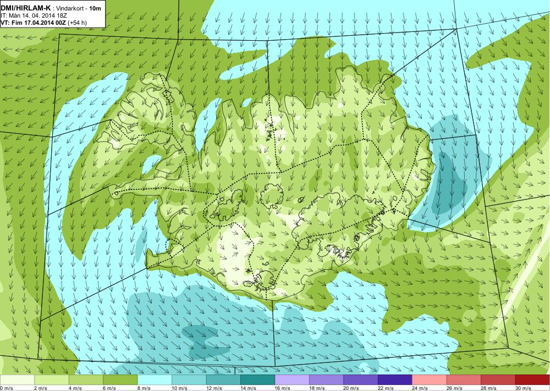Viewport: 550px width, 391px height.
Task: Select the "6 m/s" legend label
Action: (109, 388)
